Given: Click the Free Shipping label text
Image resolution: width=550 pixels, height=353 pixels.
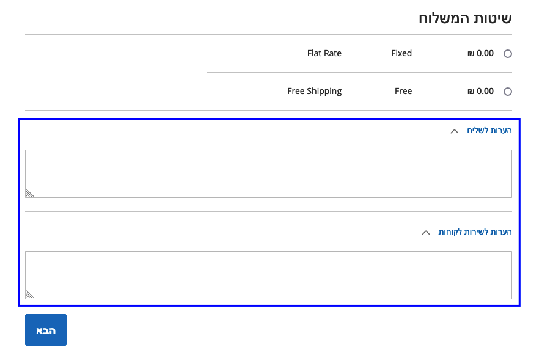Looking at the screenshot, I should point(314,91).
